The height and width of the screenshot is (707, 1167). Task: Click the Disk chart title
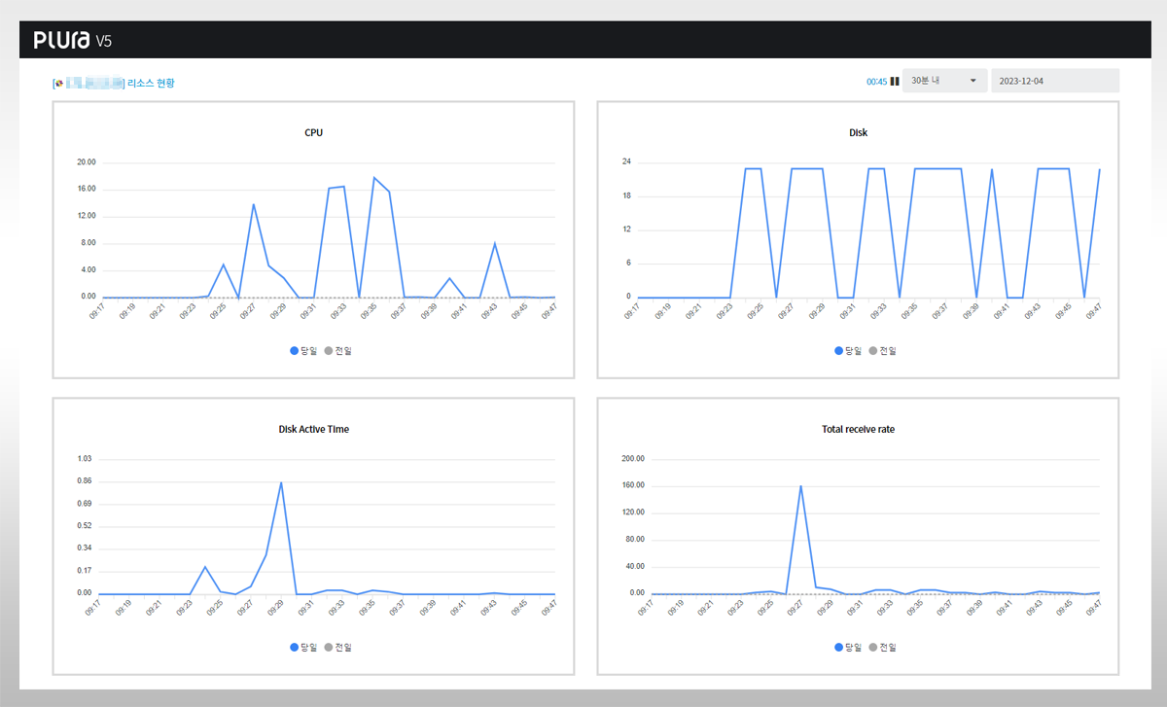pyautogui.click(x=858, y=132)
